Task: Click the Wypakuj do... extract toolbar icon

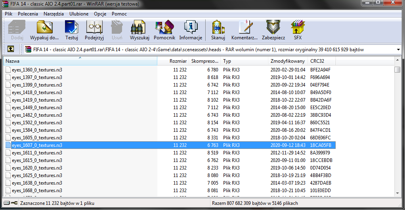Action: (x=45, y=27)
